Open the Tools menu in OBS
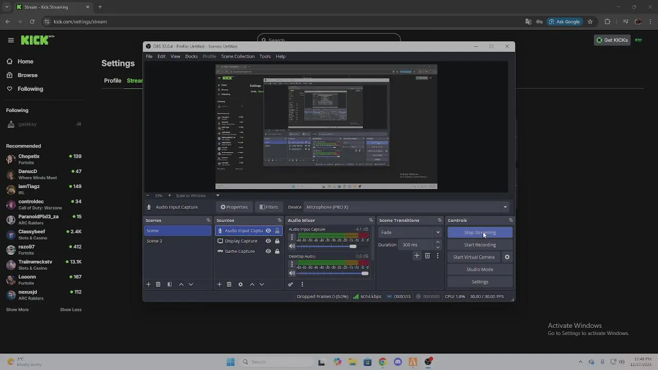This screenshot has height=370, width=658. coord(265,57)
